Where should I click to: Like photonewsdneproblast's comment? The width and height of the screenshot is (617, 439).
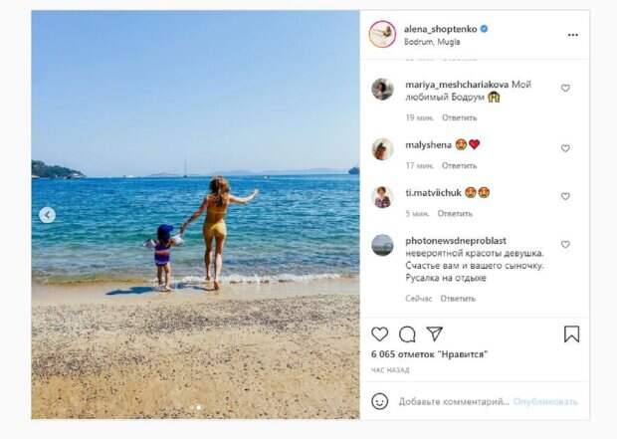(565, 245)
